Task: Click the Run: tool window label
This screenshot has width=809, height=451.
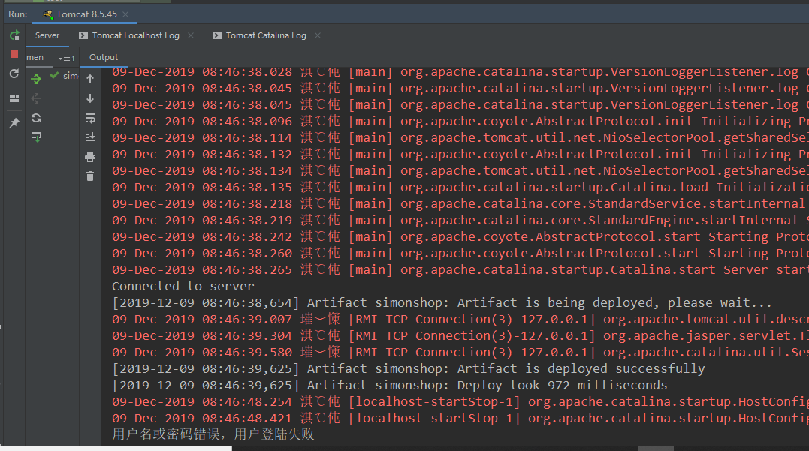Action: [17, 14]
